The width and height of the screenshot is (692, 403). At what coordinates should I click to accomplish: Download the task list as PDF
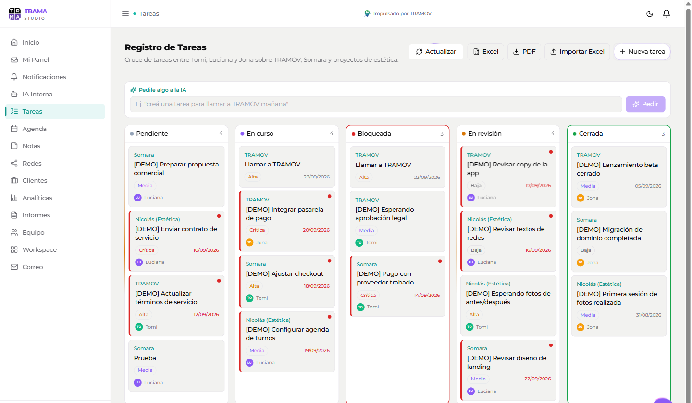[x=524, y=51]
